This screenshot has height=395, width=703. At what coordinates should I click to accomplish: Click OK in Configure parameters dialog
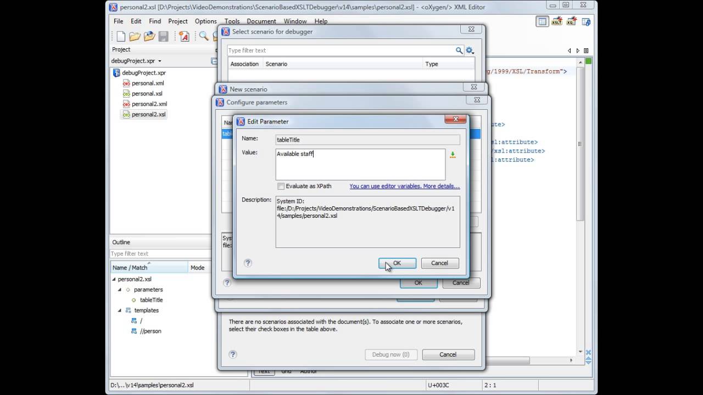click(419, 283)
